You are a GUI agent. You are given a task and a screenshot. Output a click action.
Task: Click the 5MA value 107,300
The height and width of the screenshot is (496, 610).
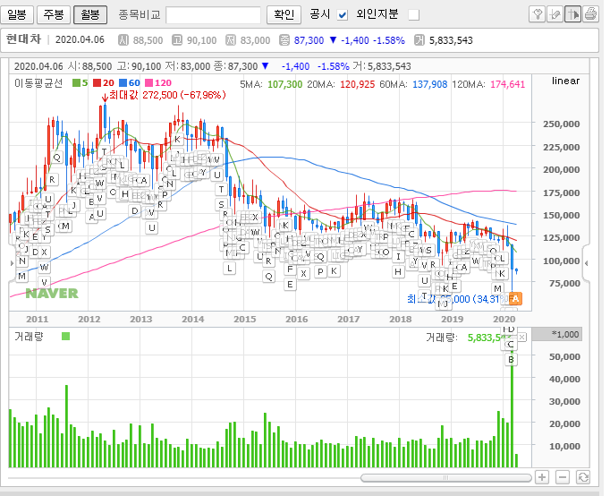[284, 84]
